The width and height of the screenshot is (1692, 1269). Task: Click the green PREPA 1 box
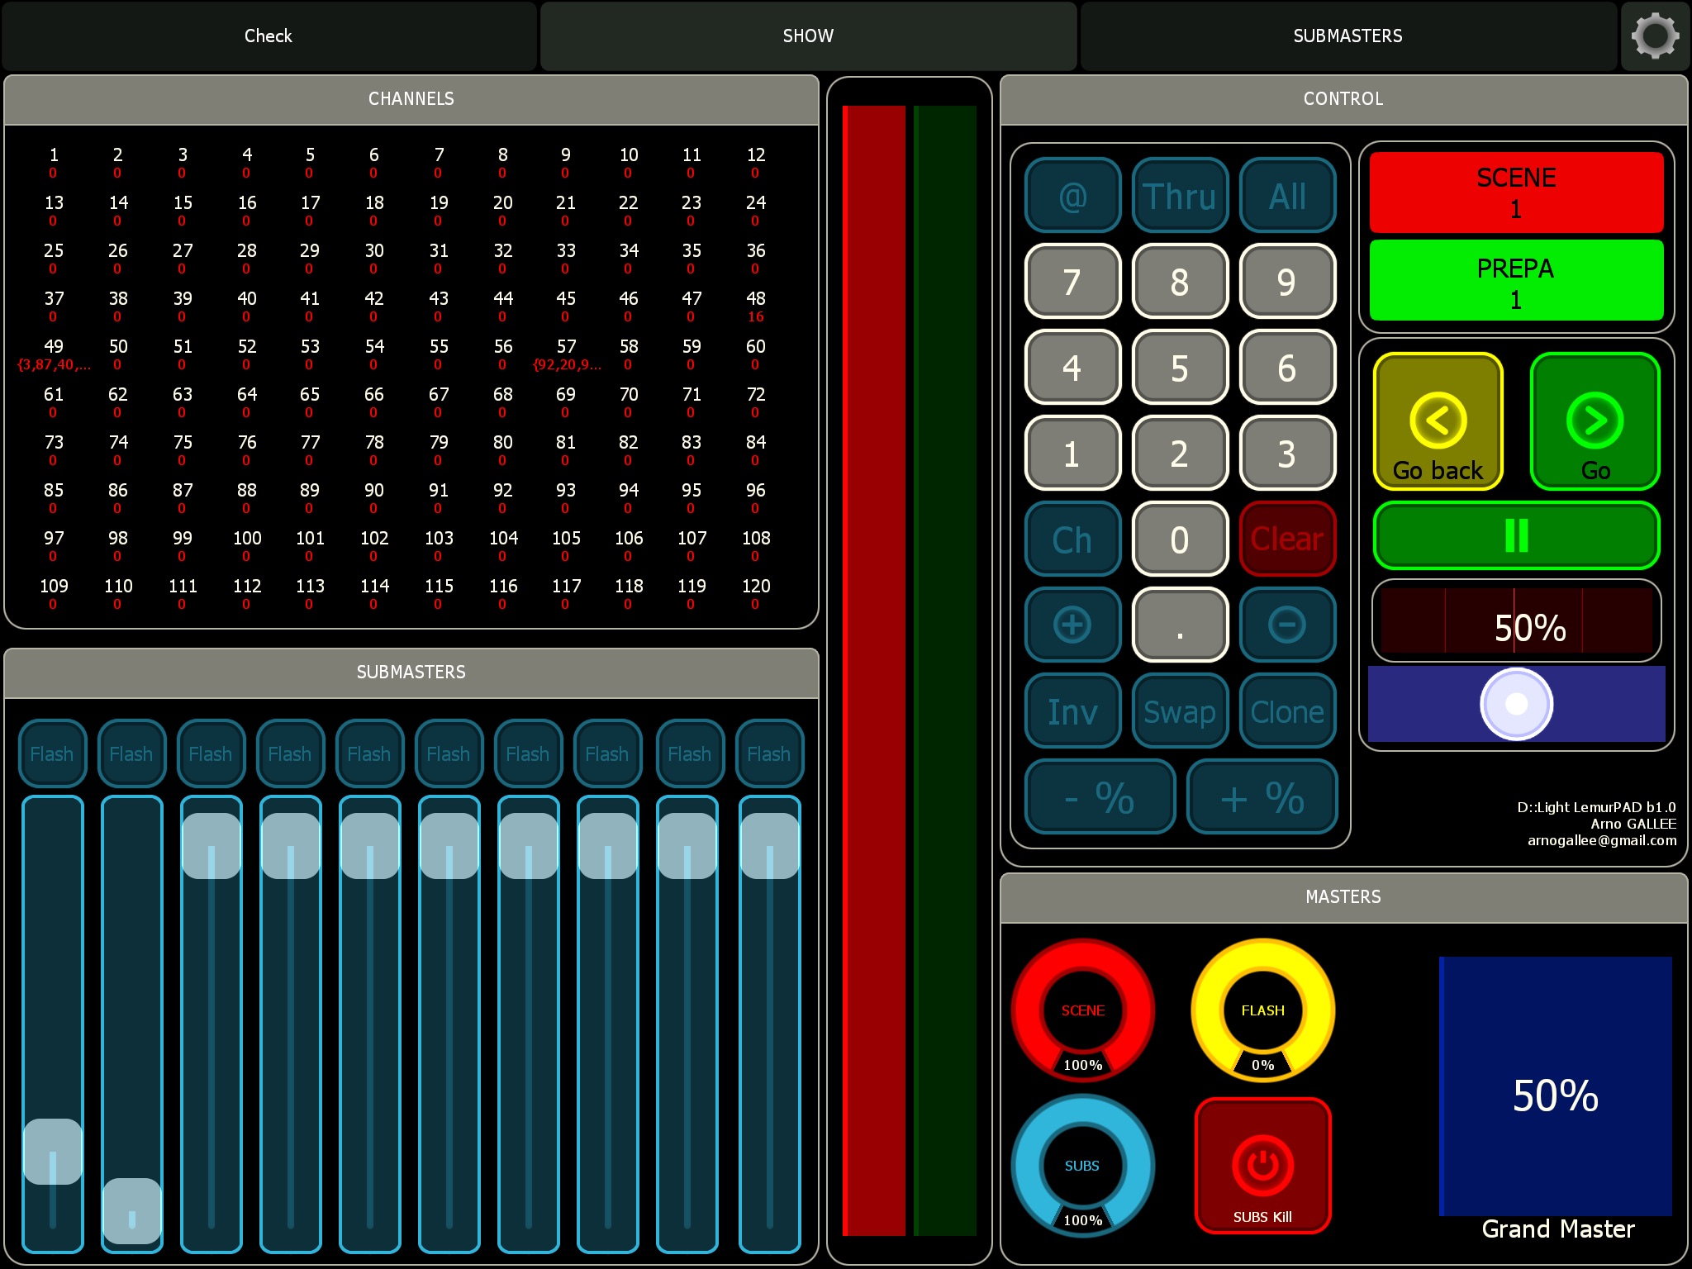click(x=1516, y=281)
